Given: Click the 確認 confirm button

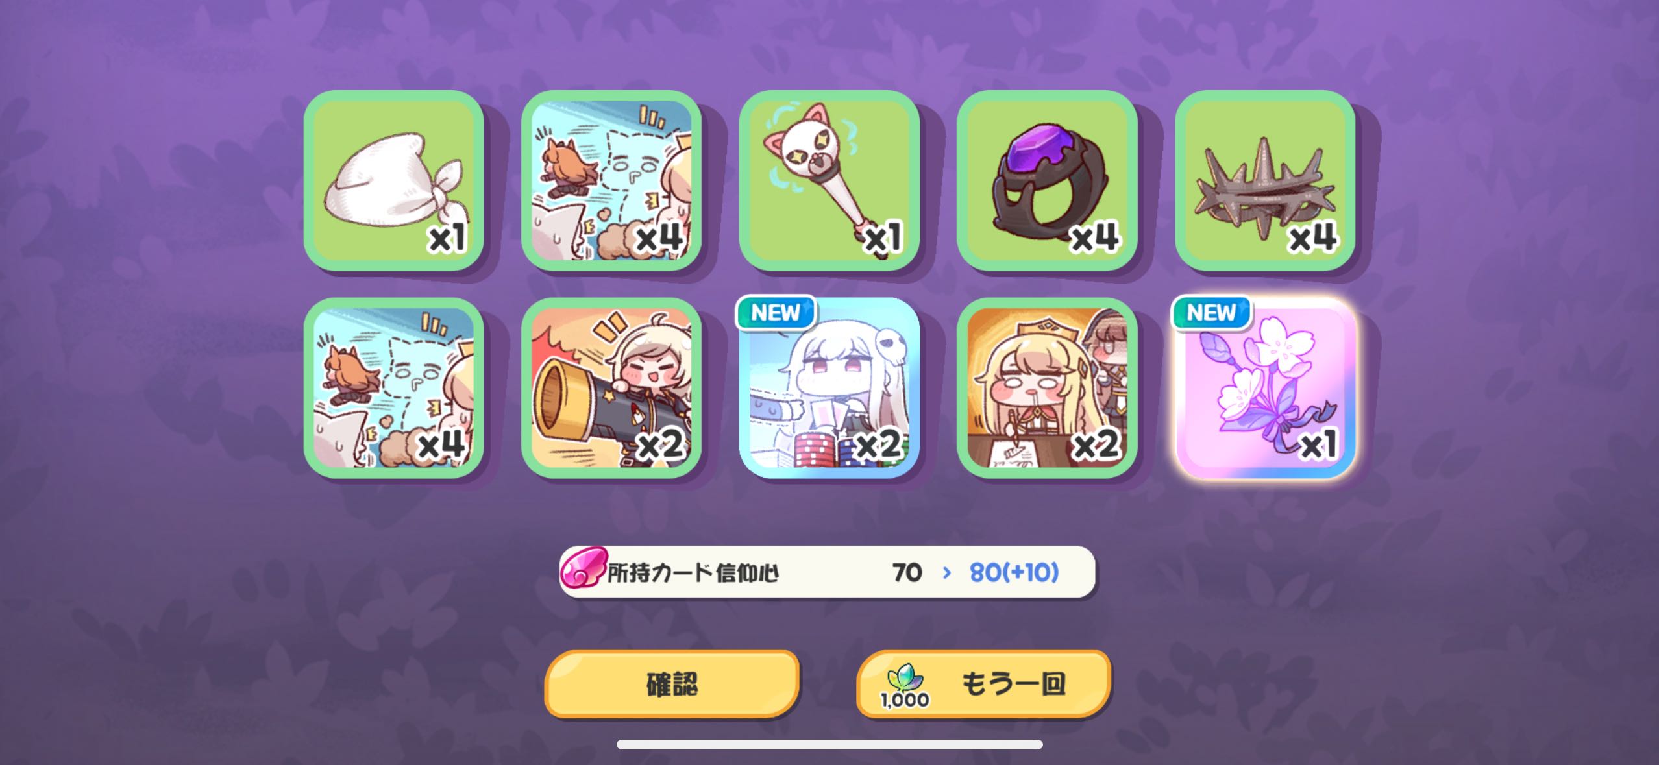Looking at the screenshot, I should click(672, 684).
